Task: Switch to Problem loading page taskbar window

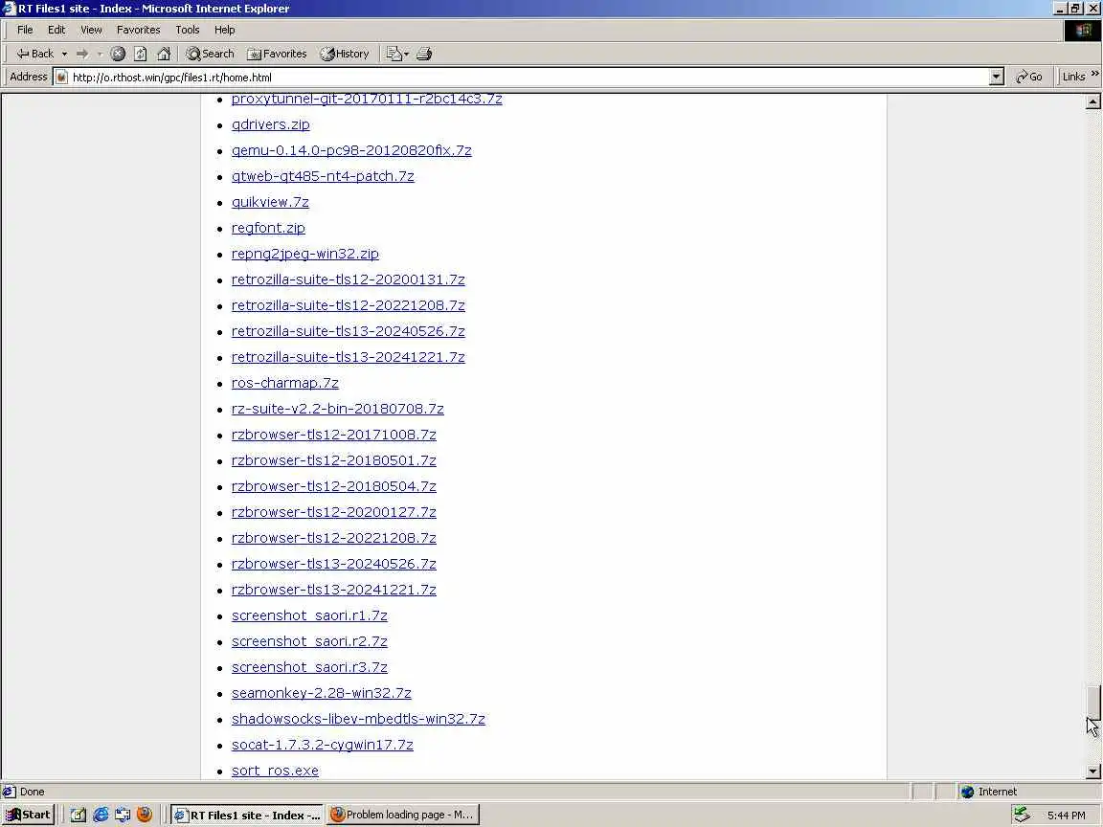Action: click(402, 815)
